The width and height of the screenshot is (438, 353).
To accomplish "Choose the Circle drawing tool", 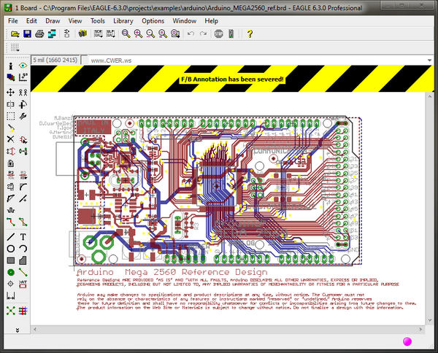I will click(11, 249).
